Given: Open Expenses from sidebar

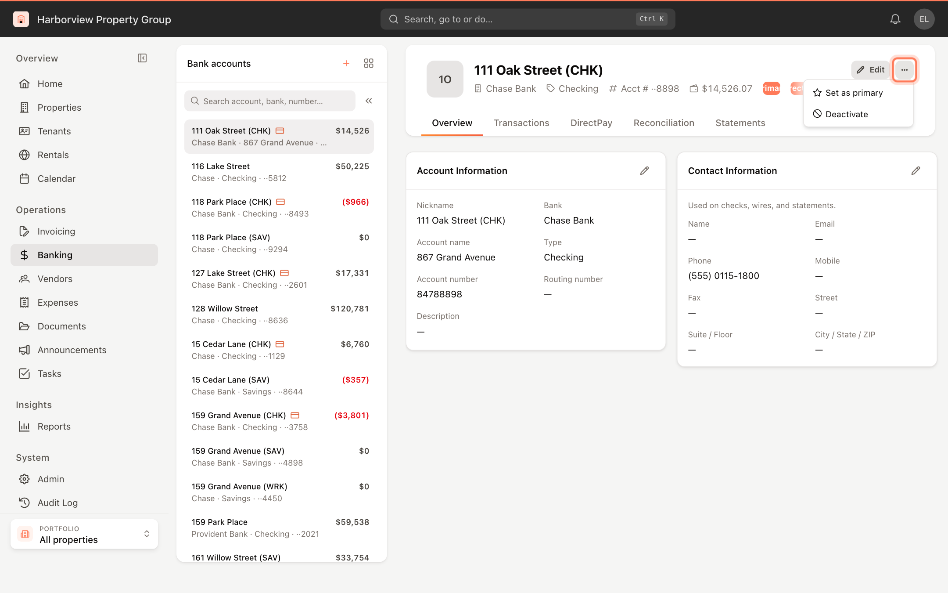Looking at the screenshot, I should (x=84, y=303).
